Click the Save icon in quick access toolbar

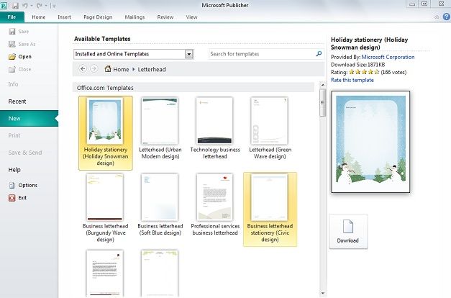pos(15,5)
